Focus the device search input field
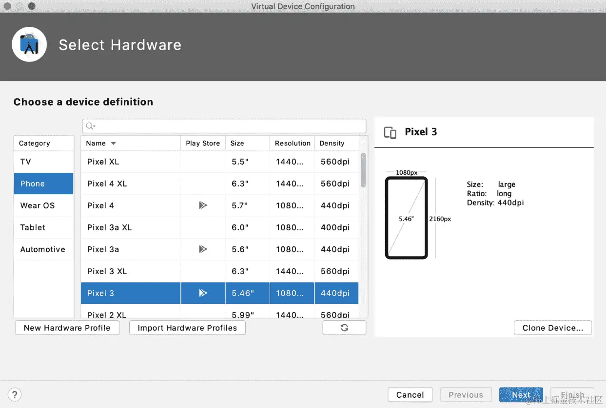606x408 pixels. [x=224, y=126]
